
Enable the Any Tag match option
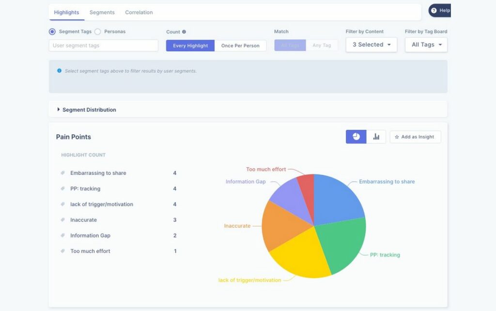point(322,45)
